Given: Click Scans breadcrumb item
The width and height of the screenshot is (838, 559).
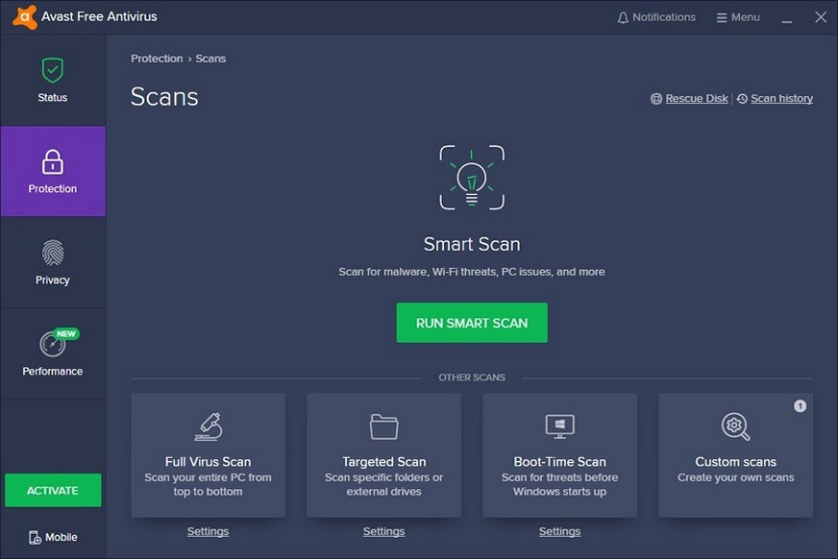Looking at the screenshot, I should (x=210, y=59).
